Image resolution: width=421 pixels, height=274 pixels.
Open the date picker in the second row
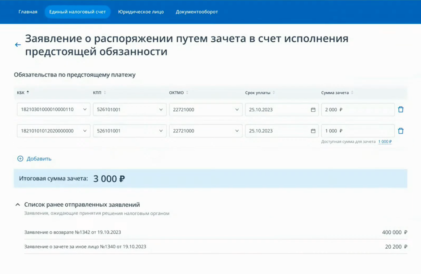click(313, 130)
